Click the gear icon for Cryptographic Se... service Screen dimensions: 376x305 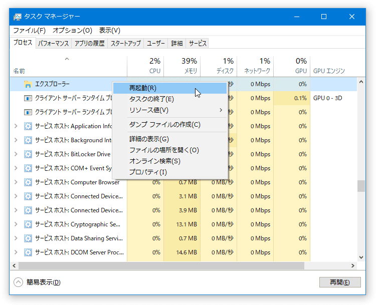pos(28,224)
